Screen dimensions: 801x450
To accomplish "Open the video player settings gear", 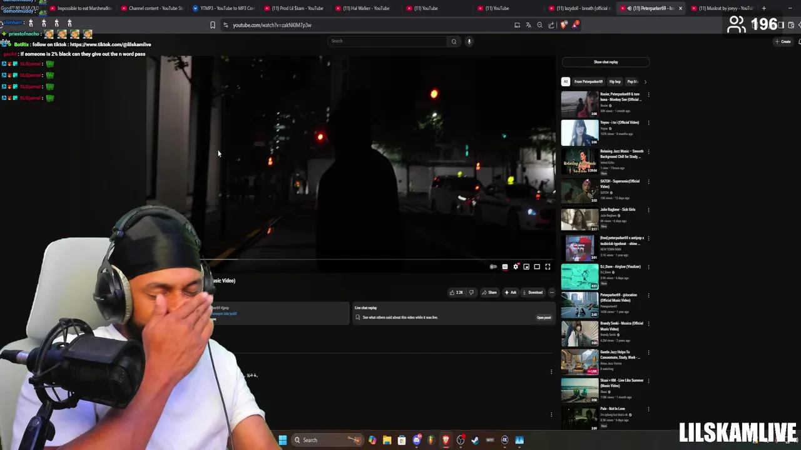I will point(516,267).
